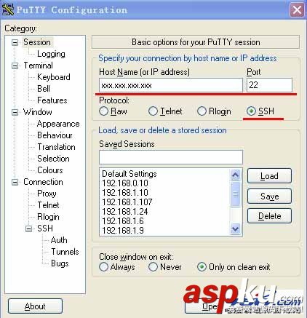Click the Load button
307x318 pixels.
[269, 176]
